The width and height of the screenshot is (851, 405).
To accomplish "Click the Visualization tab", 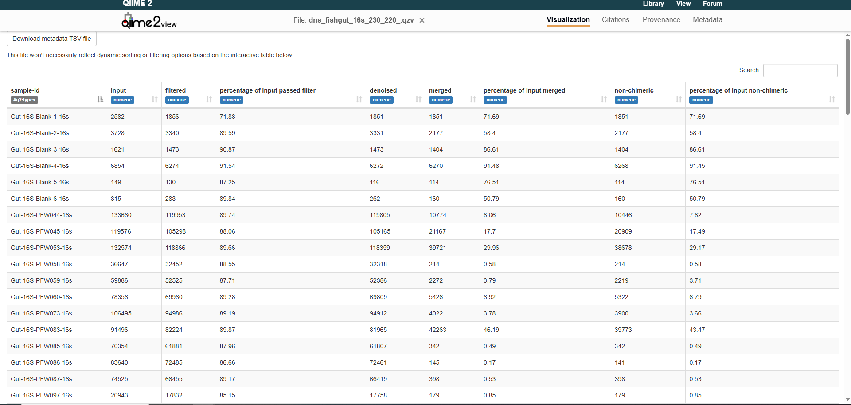I will click(x=568, y=20).
